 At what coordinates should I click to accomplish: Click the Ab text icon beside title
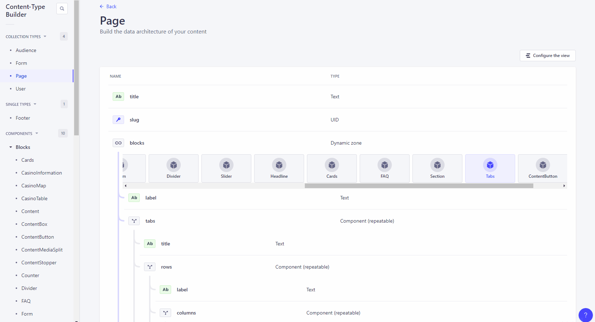[118, 96]
